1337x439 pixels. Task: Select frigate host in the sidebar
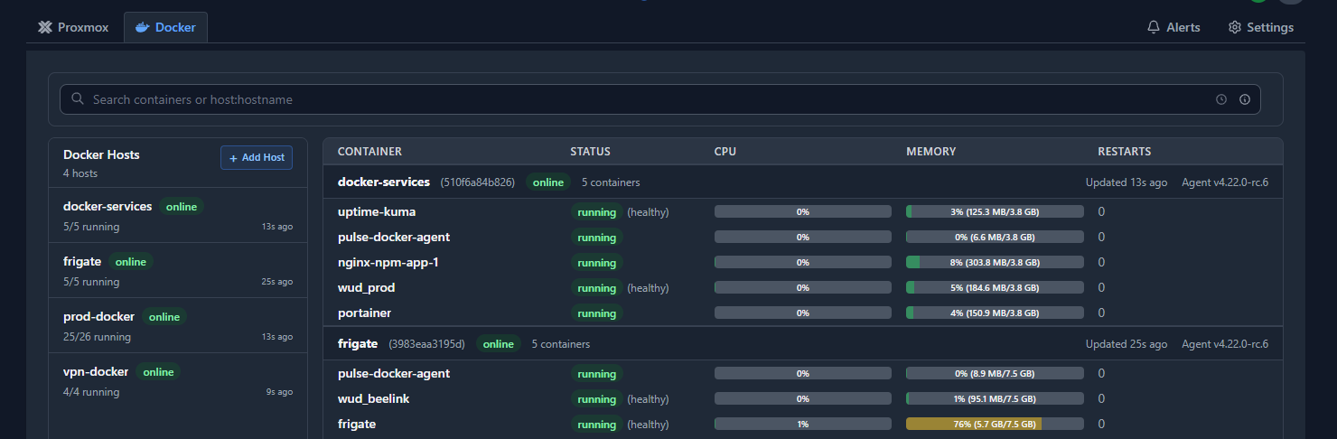pyautogui.click(x=178, y=271)
